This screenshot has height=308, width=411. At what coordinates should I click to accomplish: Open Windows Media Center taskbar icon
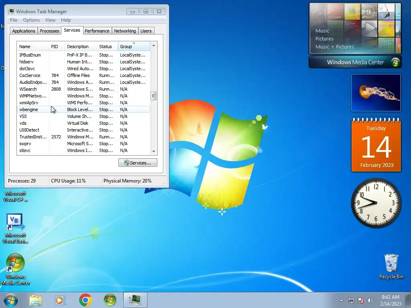click(110, 300)
